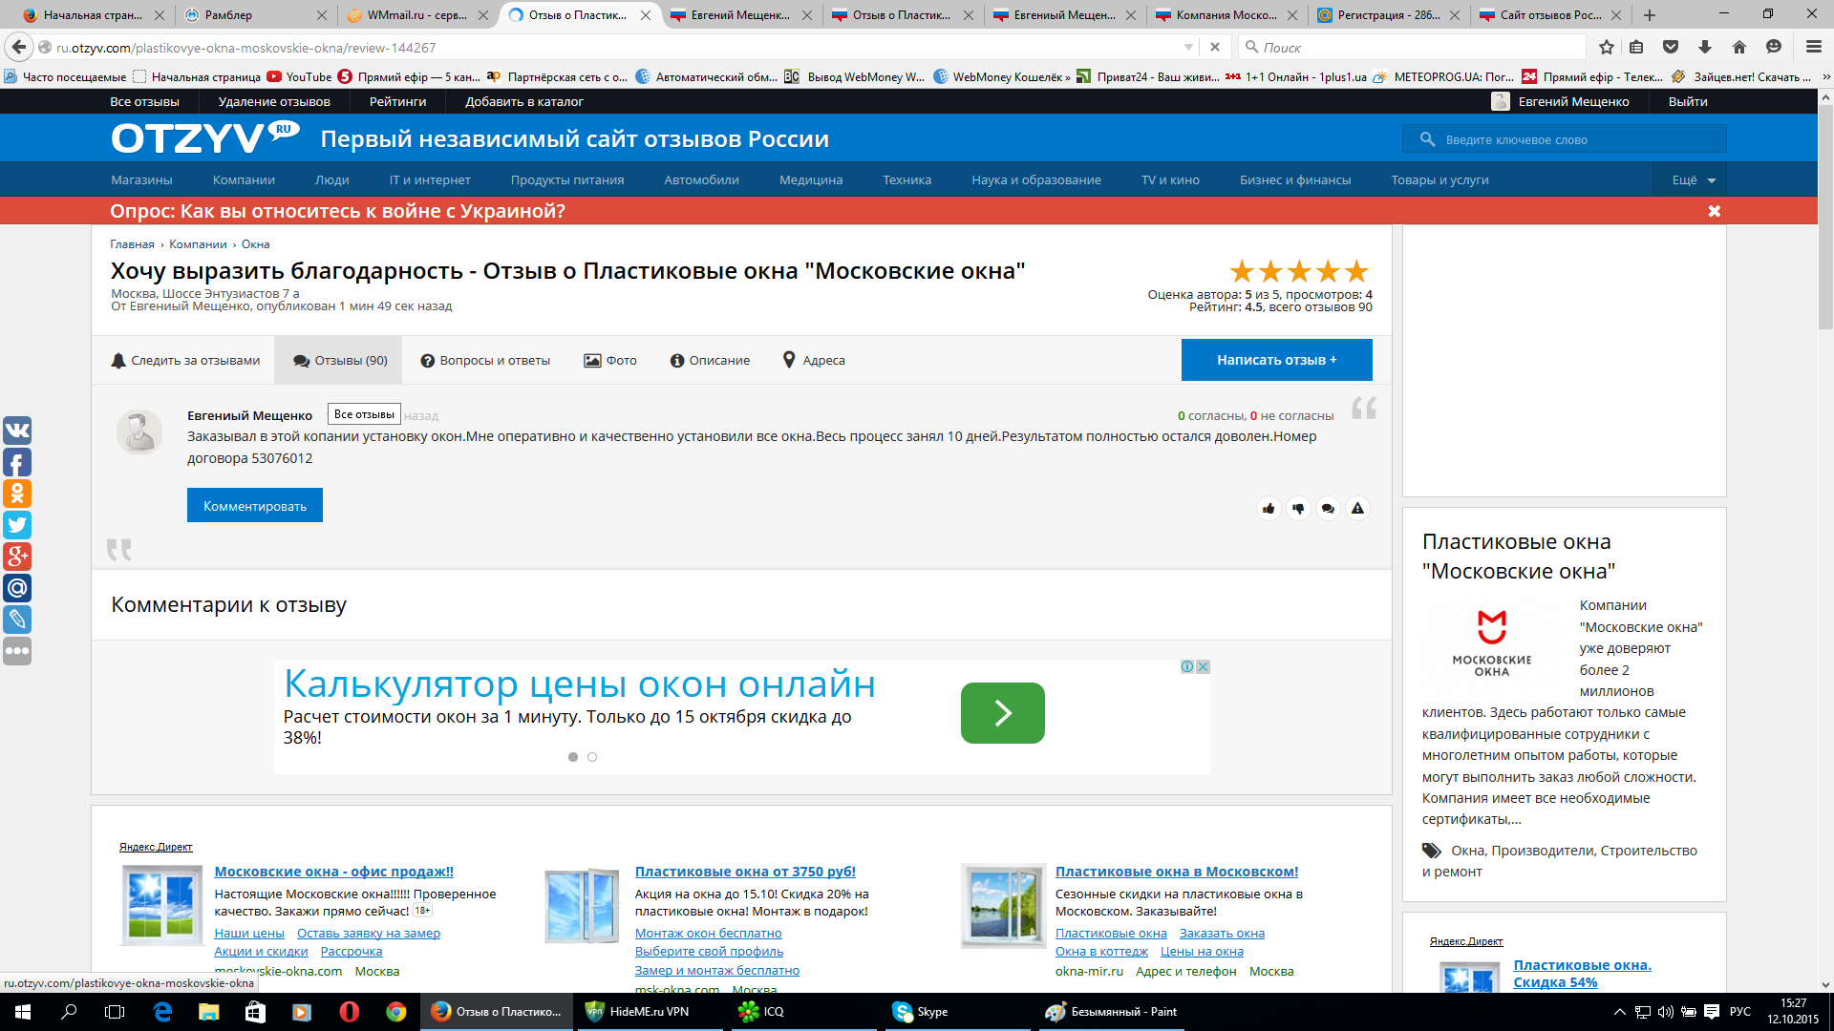Open YouTube bookmark in bookmarks bar

299,77
